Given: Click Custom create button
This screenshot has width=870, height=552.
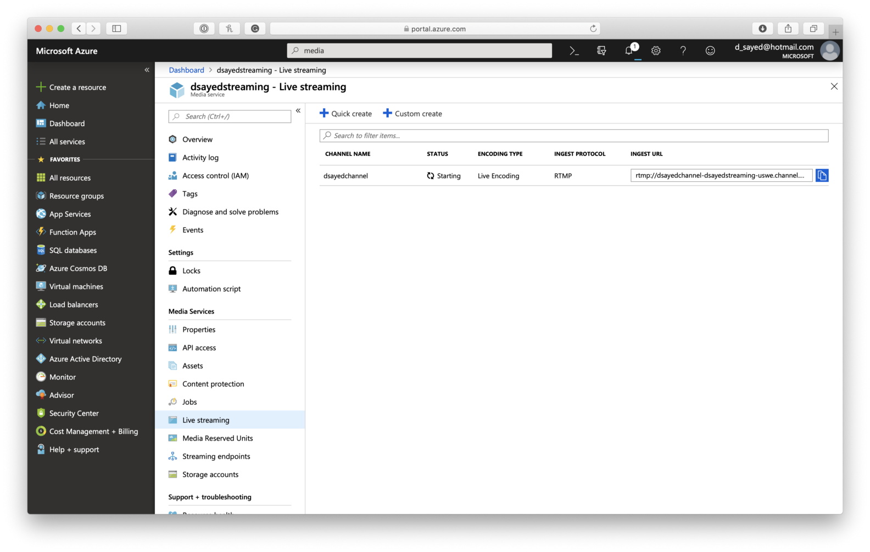Looking at the screenshot, I should pyautogui.click(x=412, y=114).
